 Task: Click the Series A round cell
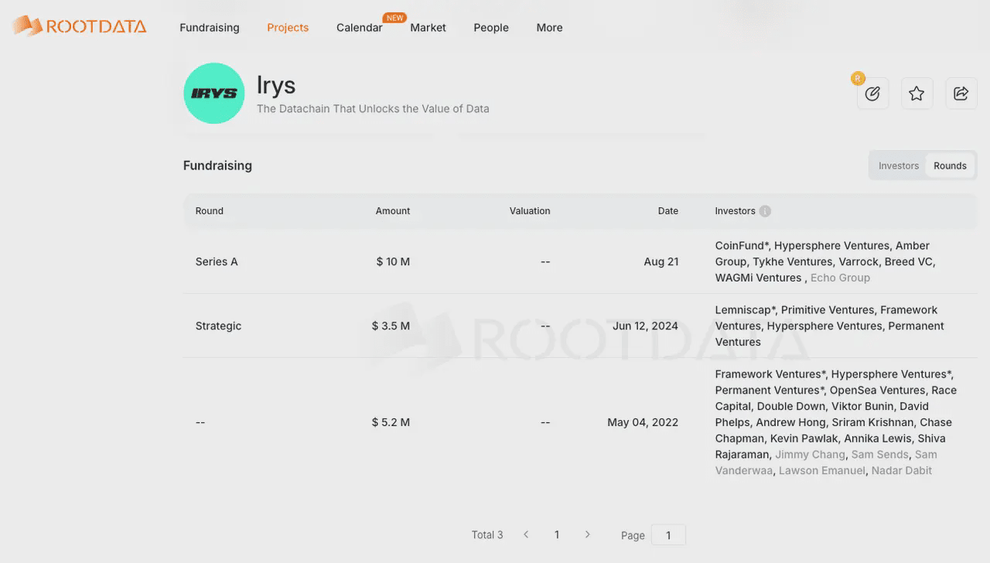217,261
